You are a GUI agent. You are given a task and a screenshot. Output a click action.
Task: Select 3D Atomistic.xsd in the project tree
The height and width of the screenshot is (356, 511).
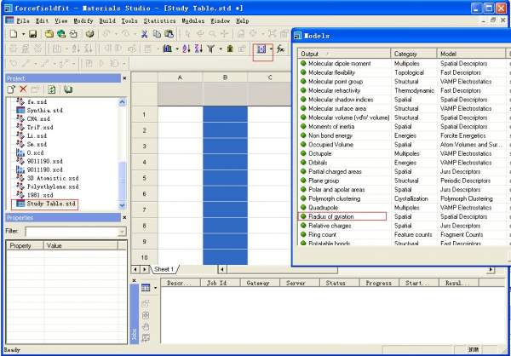coord(53,178)
